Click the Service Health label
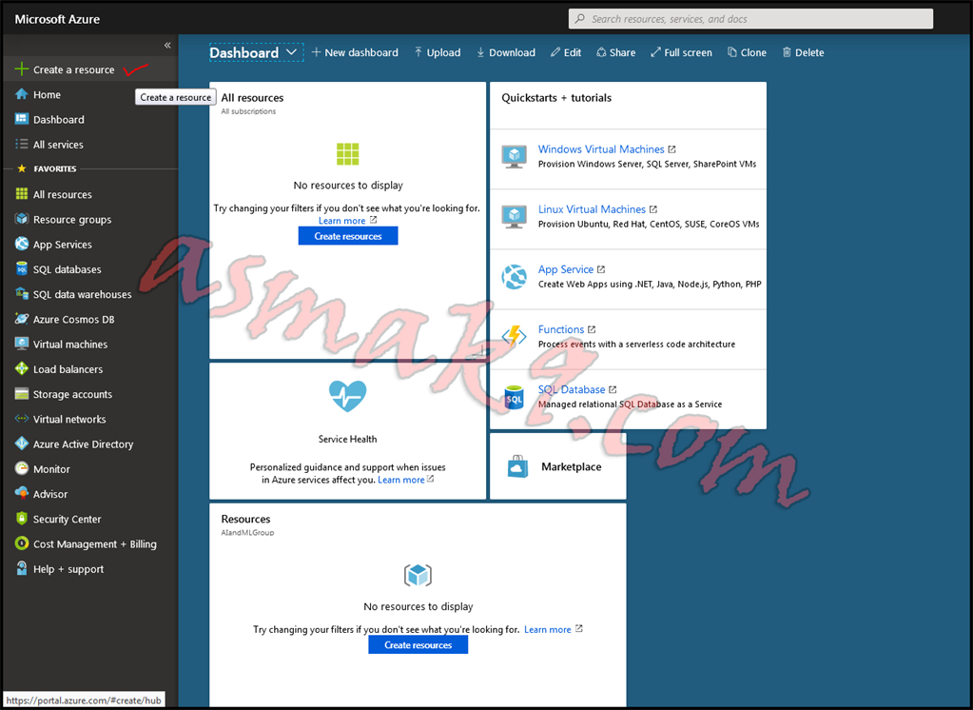The width and height of the screenshot is (973, 710). point(347,439)
